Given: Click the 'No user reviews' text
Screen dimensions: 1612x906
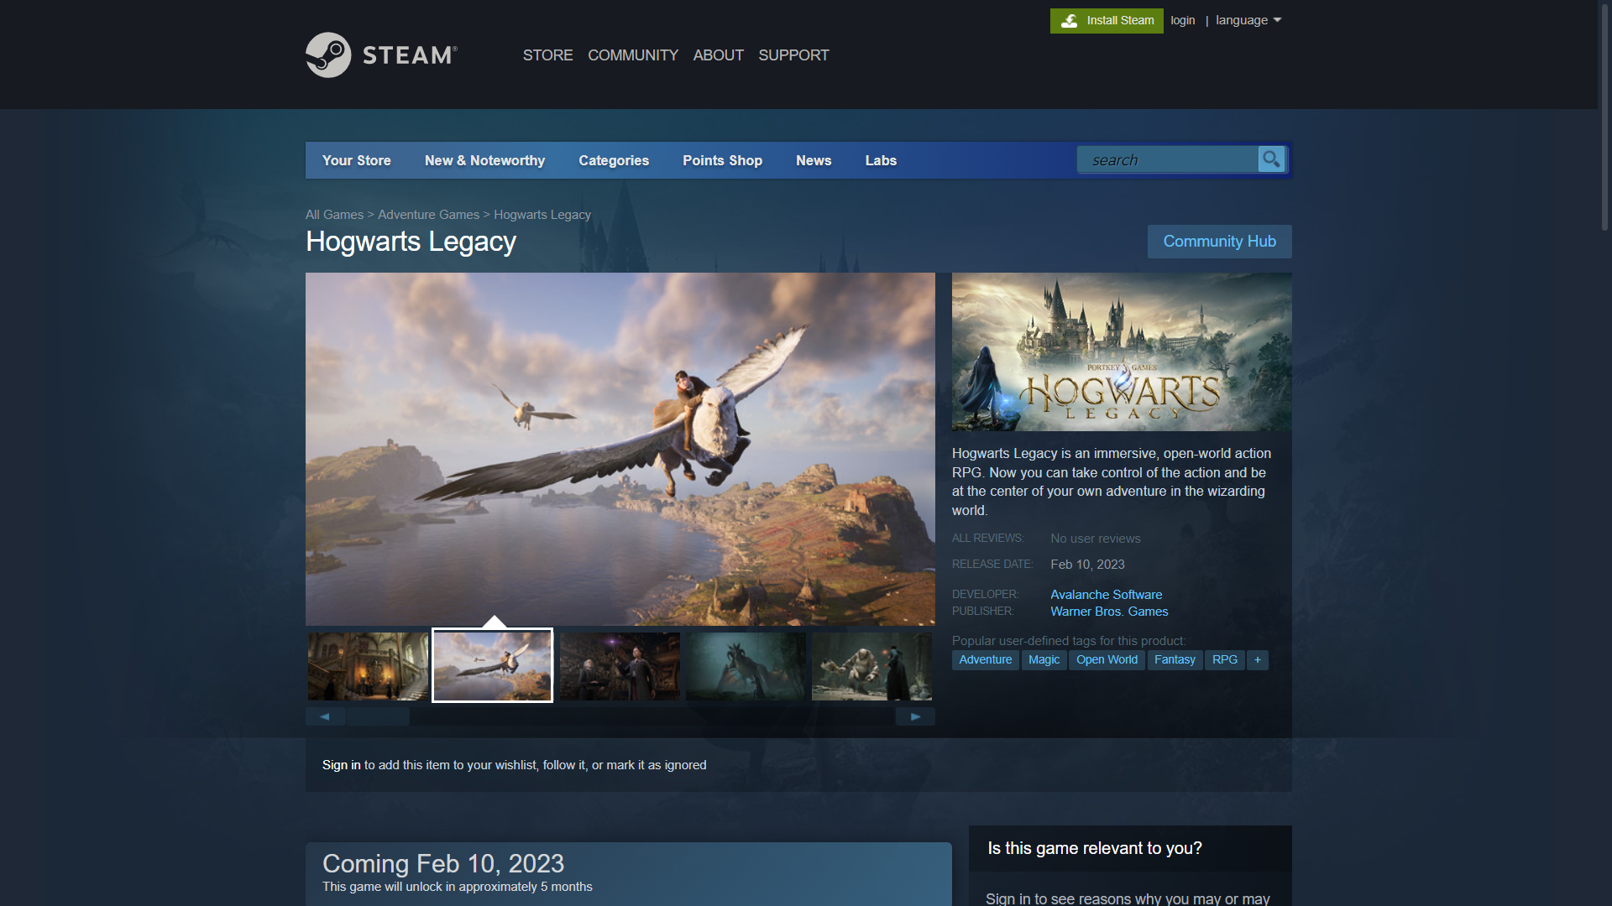Looking at the screenshot, I should (x=1095, y=539).
